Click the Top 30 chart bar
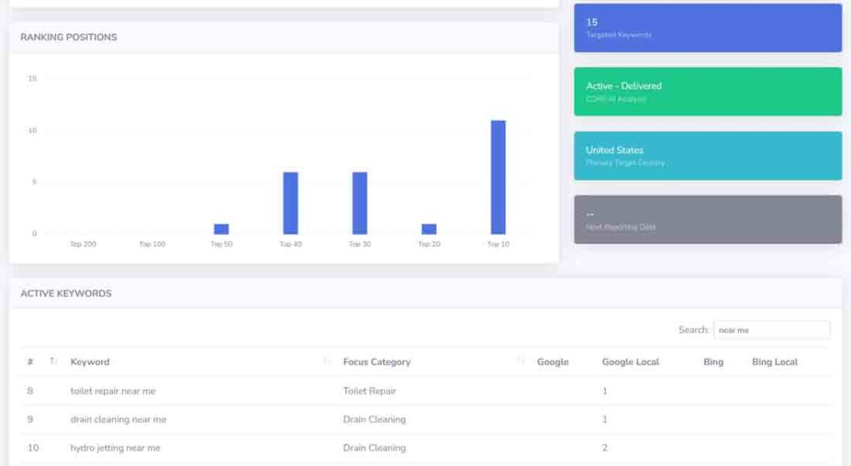 tap(360, 203)
